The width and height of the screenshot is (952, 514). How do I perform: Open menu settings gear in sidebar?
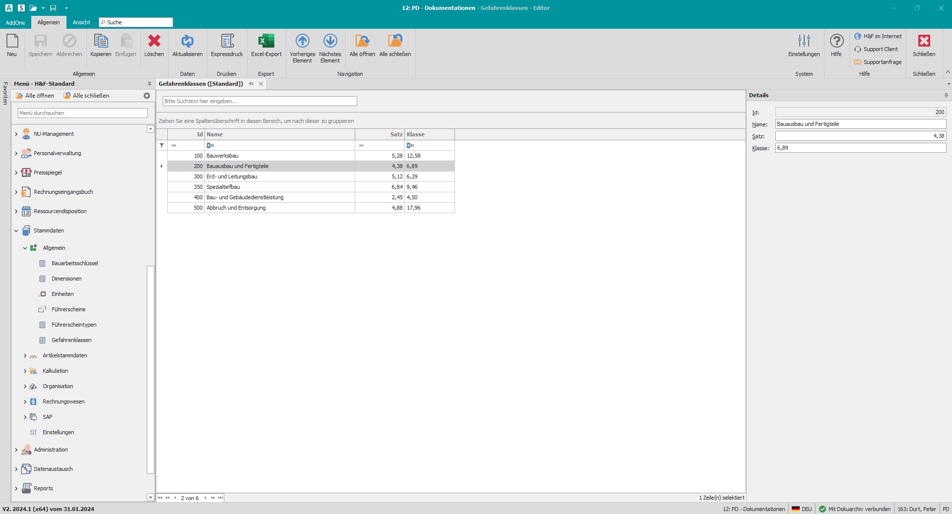[147, 96]
